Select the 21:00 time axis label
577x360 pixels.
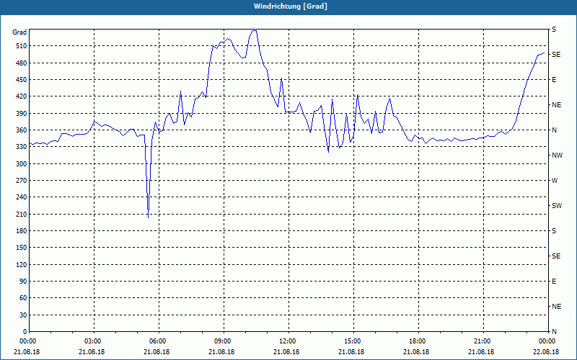(x=482, y=341)
